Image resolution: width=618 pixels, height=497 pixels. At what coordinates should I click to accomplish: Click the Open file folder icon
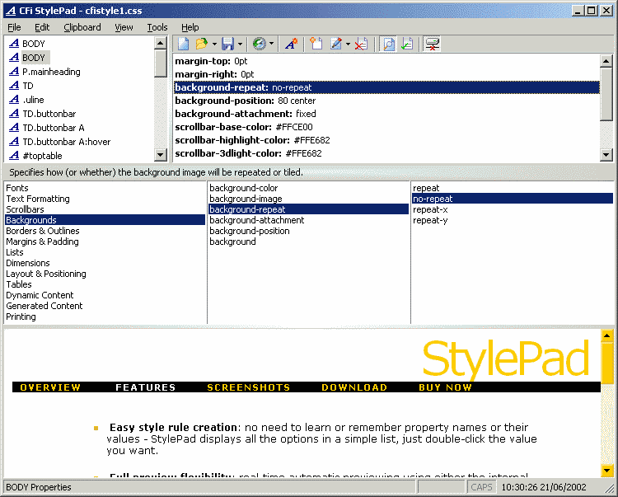coord(201,44)
